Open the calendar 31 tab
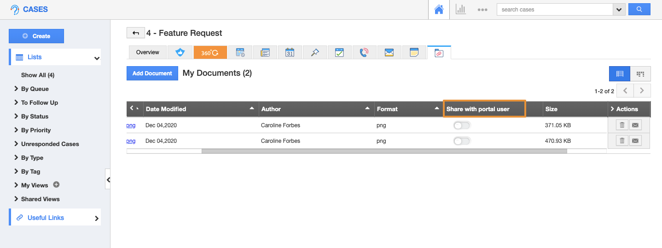Viewport: 662px width, 248px height. (x=290, y=52)
